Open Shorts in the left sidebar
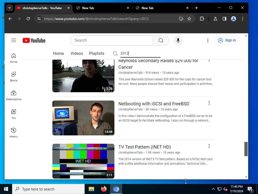258x194 pixels. tap(14, 77)
